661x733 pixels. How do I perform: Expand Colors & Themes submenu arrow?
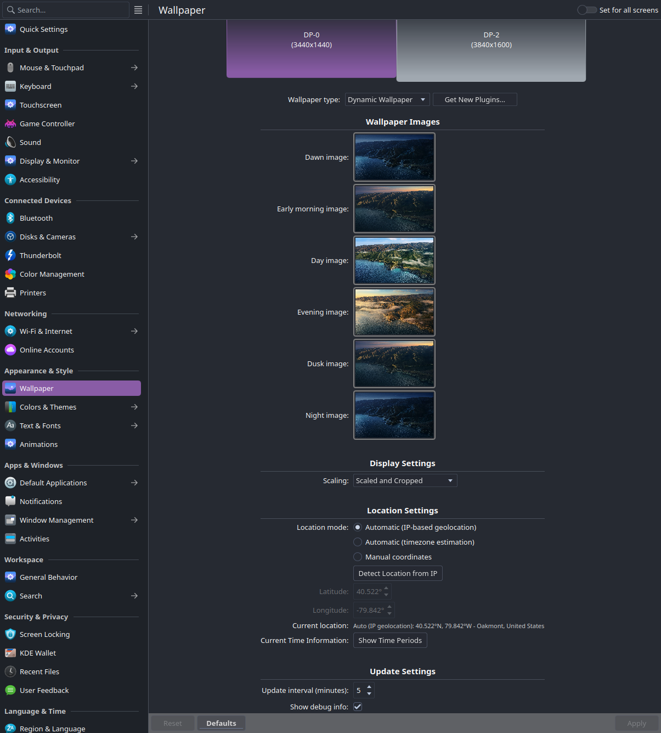pyautogui.click(x=134, y=407)
